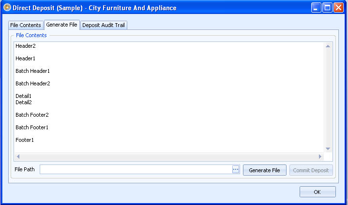Image resolution: width=348 pixels, height=205 pixels.
Task: Click the application icon in title bar
Action: 7,8
